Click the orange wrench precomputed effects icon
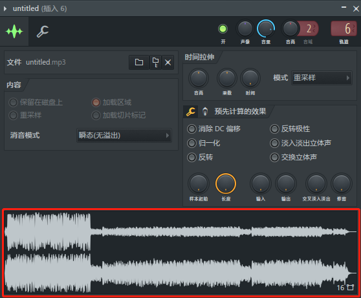 191,112
